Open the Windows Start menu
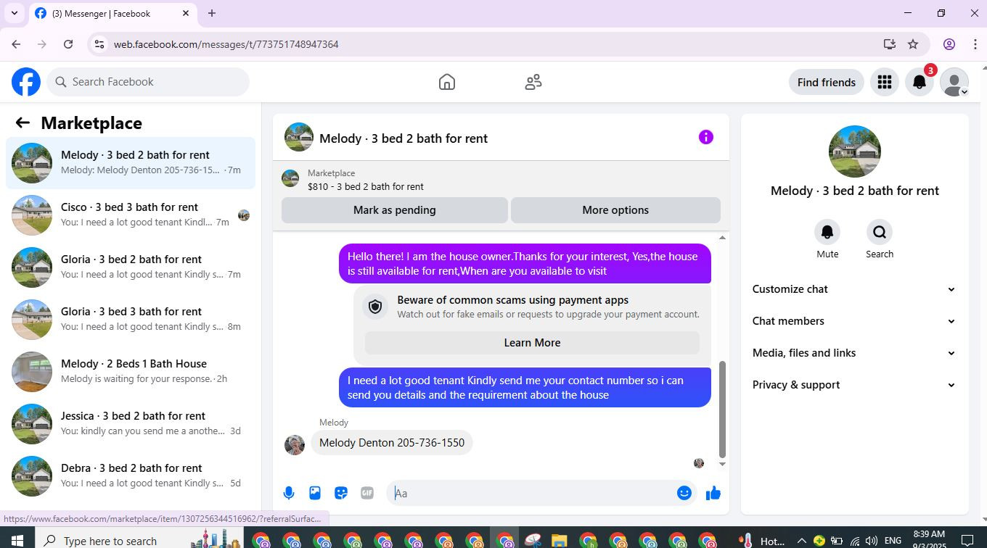This screenshot has width=987, height=548. (x=16, y=540)
